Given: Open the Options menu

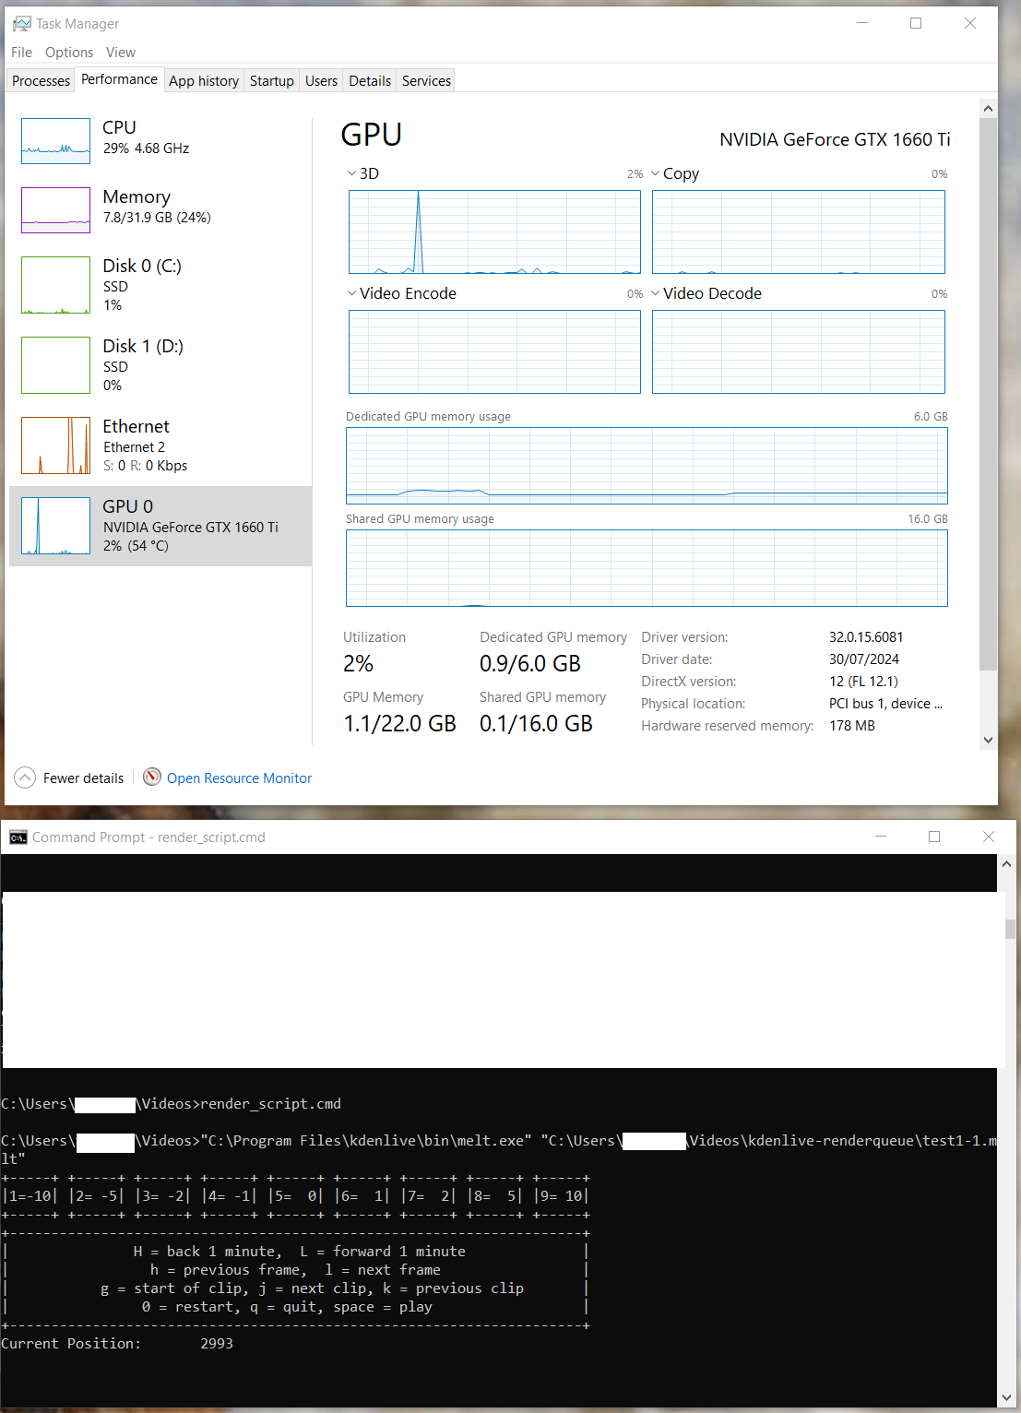Looking at the screenshot, I should [x=69, y=53].
